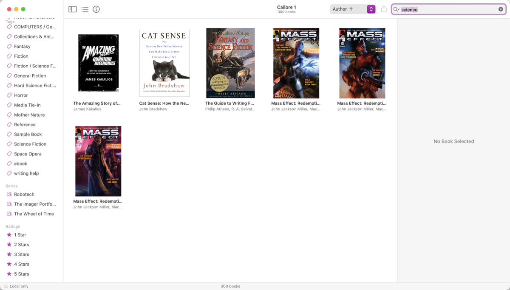The image size is (510, 290).
Task: Click the tag icon beside Space Opera
Action: [9, 153]
